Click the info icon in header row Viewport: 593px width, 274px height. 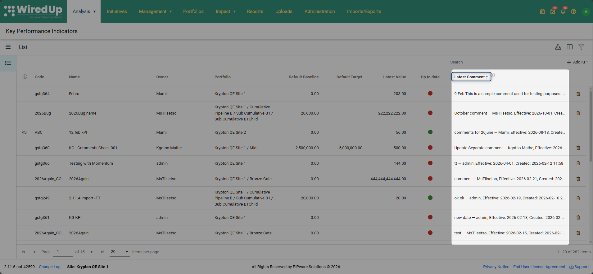(x=25, y=76)
